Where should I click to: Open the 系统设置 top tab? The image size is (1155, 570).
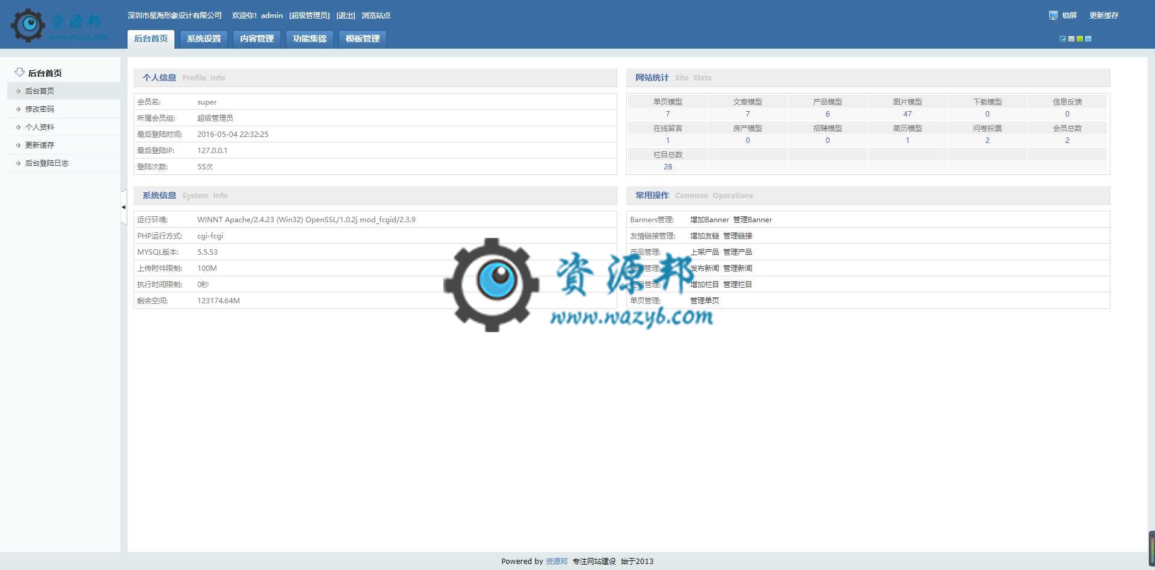(204, 39)
